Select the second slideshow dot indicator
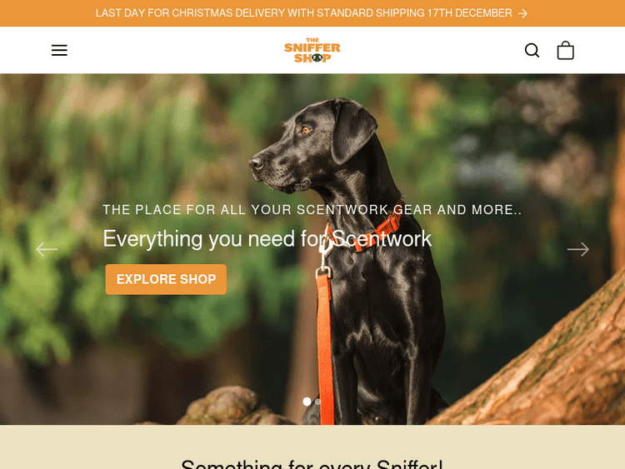Viewport: 625px width, 469px height. (x=317, y=402)
